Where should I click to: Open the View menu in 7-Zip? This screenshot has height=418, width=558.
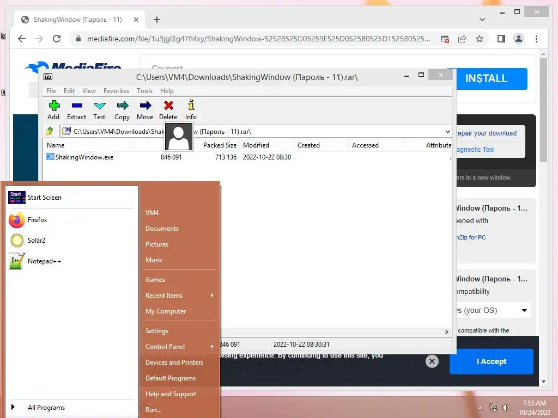89,91
